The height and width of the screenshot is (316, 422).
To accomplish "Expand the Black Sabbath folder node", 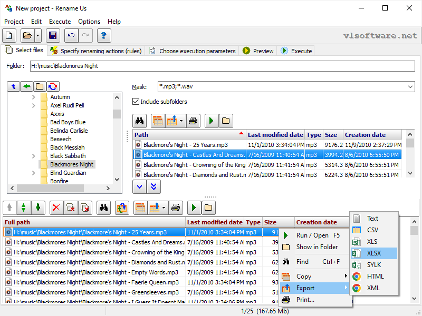I will (34, 156).
